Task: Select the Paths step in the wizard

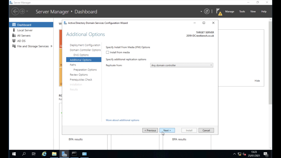Action: pyautogui.click(x=73, y=65)
